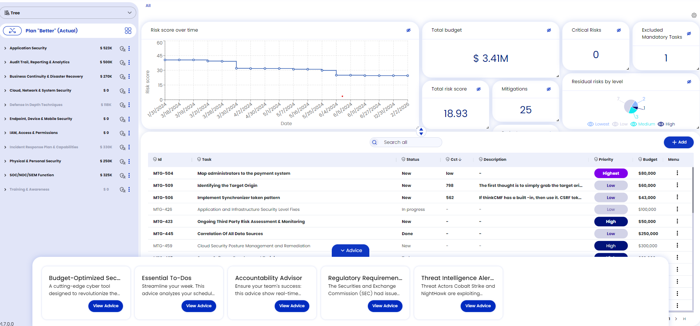Screen dimensions: 700x326
Task: Open the Tree view dropdown
Action: pyautogui.click(x=68, y=13)
